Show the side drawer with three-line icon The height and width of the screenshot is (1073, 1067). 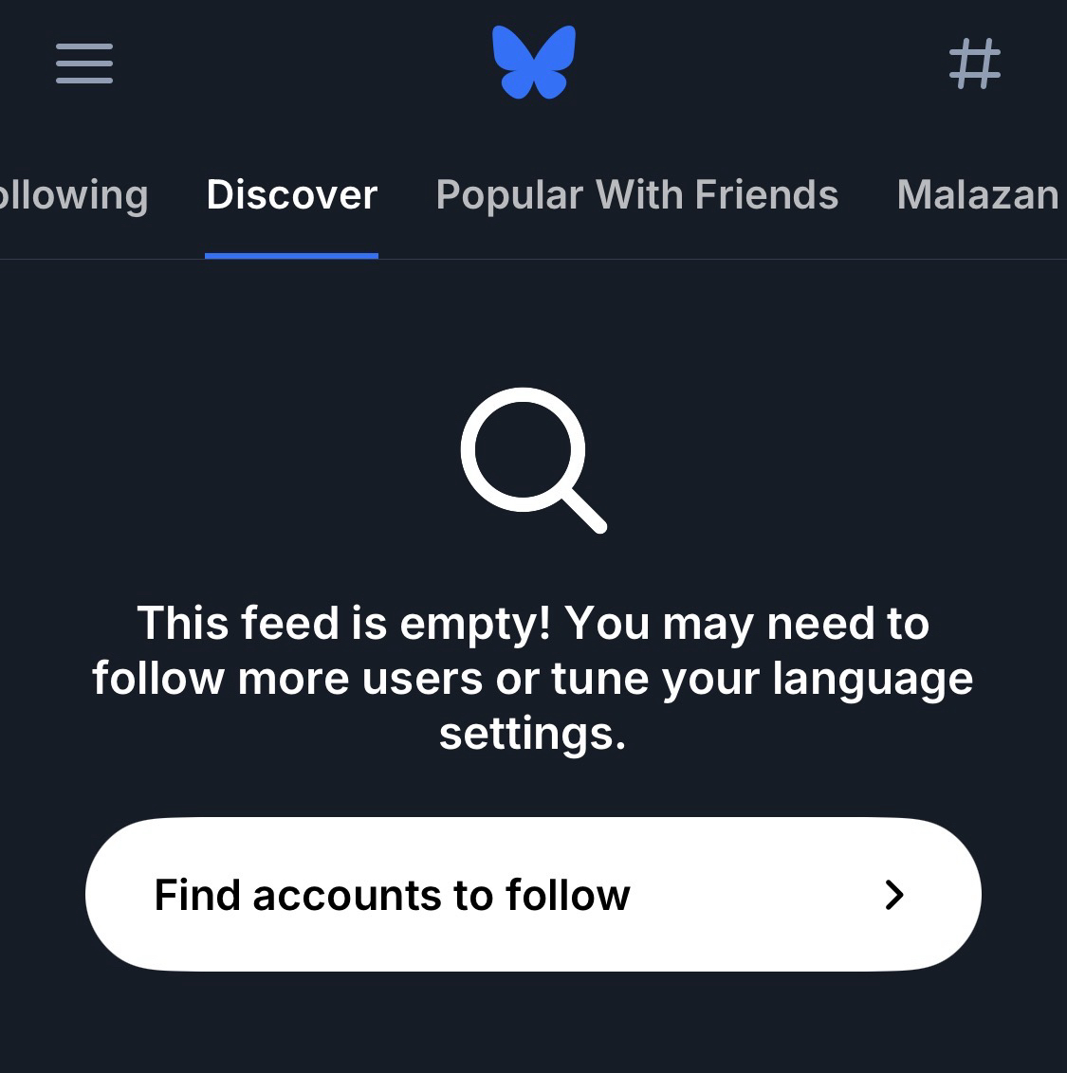(84, 64)
